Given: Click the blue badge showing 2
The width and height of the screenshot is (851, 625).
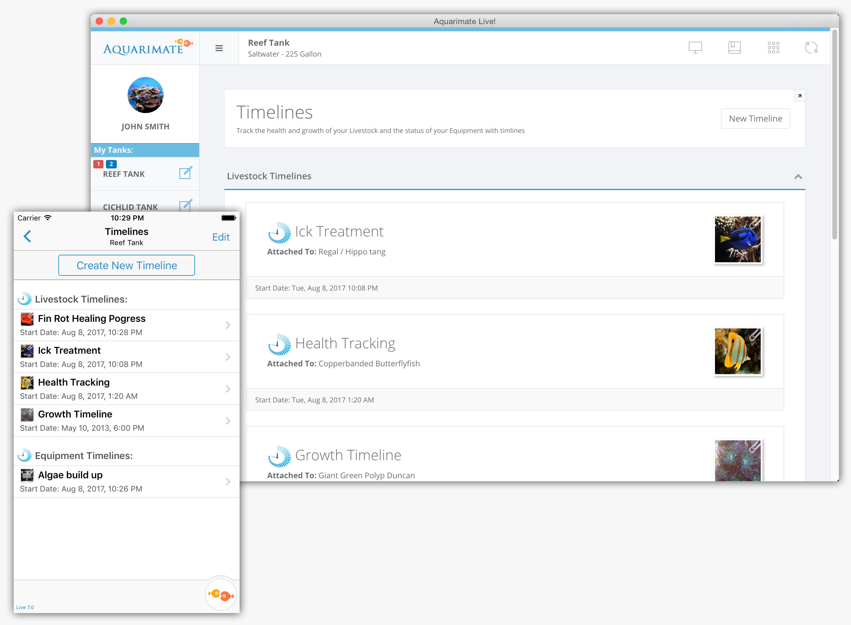Looking at the screenshot, I should click(x=111, y=164).
